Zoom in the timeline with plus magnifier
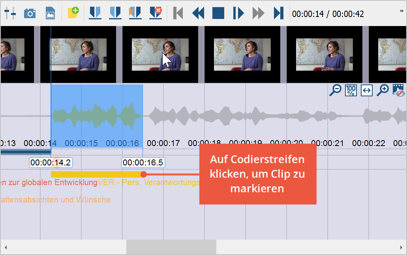 click(383, 90)
